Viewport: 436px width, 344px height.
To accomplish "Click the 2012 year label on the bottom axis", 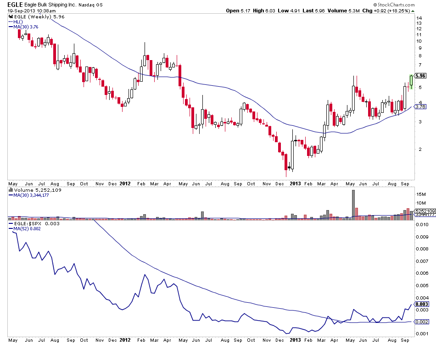I will pos(125,340).
